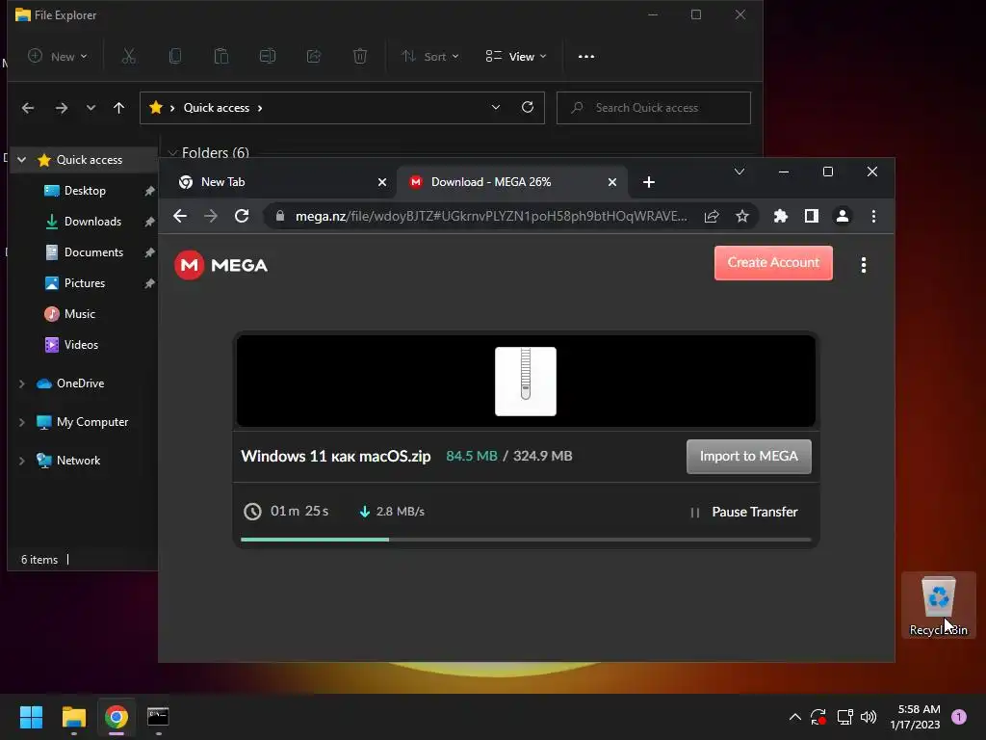Select Pictures in the navigation pane
Screen dimensions: 986x740
86,283
